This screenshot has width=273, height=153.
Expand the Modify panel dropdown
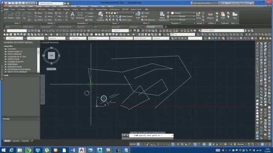click(51, 23)
